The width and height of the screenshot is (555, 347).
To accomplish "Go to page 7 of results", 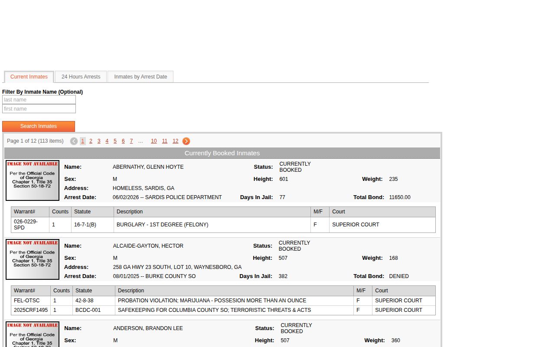I will point(131,141).
